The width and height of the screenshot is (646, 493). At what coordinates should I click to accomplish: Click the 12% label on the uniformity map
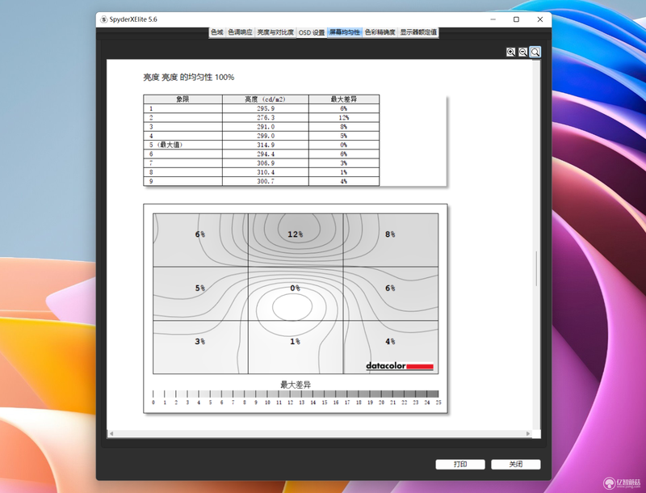(x=295, y=234)
